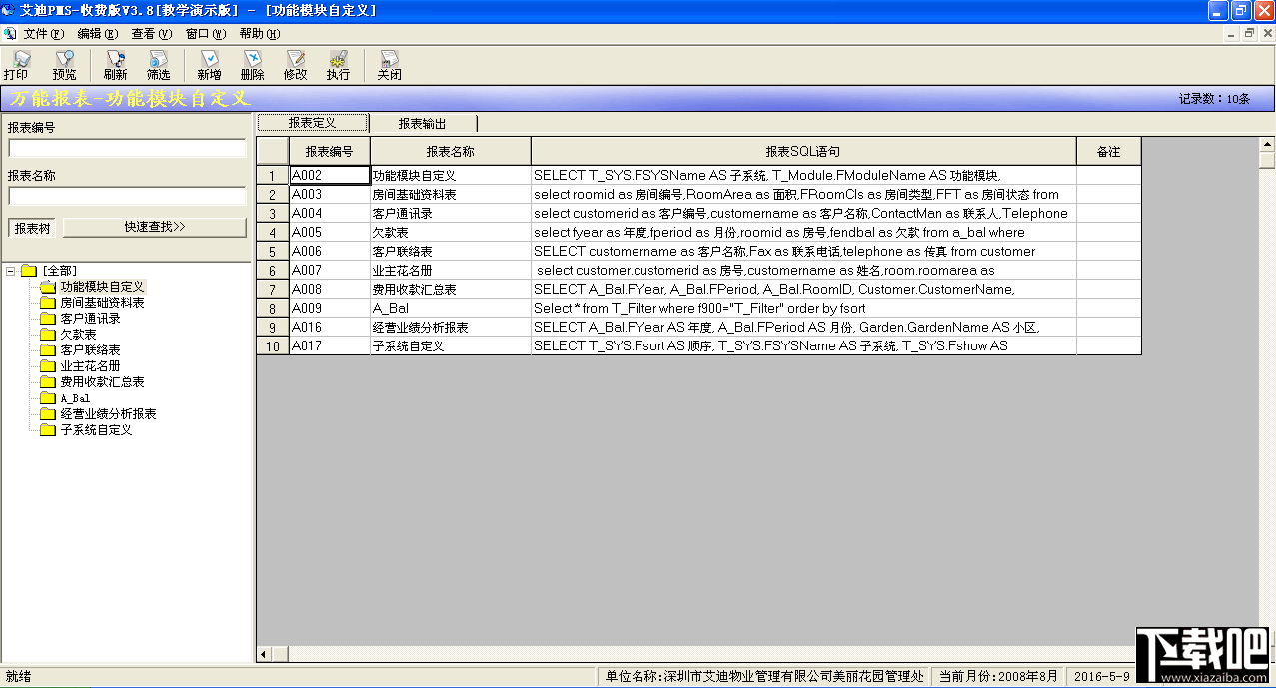Viewport: 1276px width, 688px height.
Task: Click the application icon in the menu bar
Action: coord(9,33)
